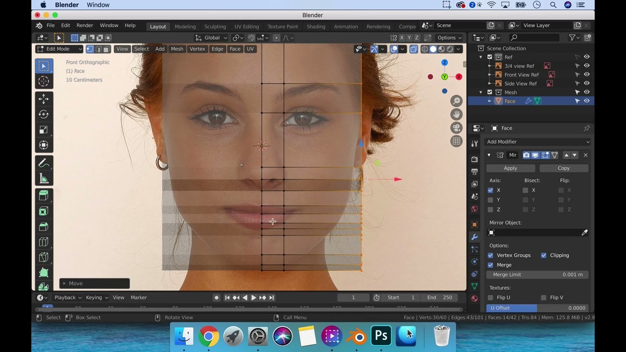The width and height of the screenshot is (626, 352).
Task: Open the File menu
Action: (x=50, y=25)
